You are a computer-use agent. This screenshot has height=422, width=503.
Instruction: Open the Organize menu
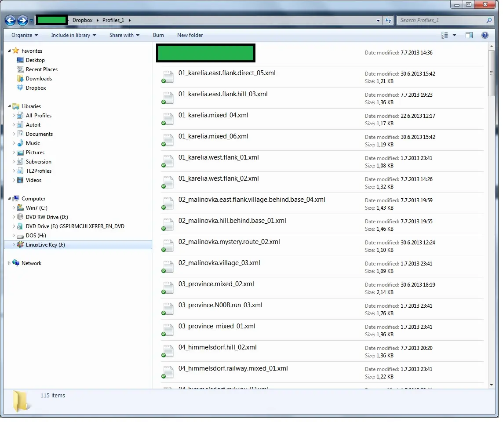(25, 35)
